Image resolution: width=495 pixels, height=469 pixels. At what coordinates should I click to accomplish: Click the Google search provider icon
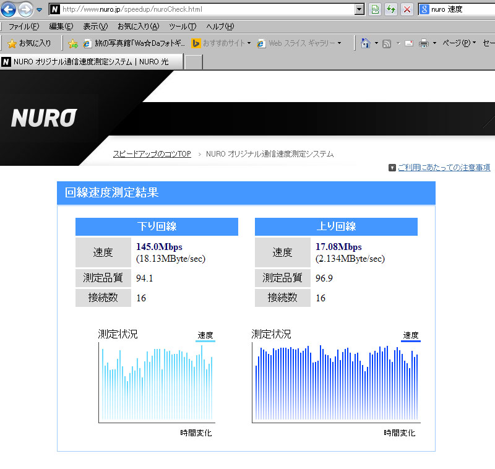[424, 9]
